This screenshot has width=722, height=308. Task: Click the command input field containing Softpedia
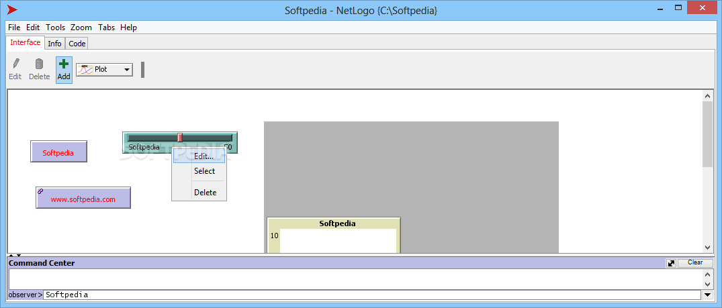[x=373, y=295]
